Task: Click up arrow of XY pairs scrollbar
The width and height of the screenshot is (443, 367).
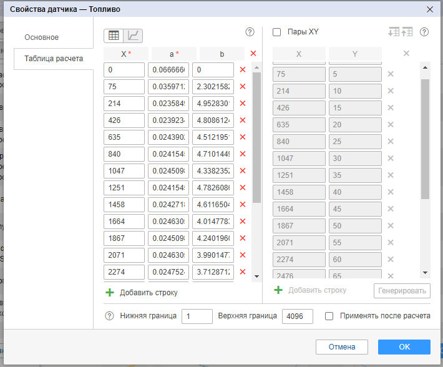Action: coord(425,67)
